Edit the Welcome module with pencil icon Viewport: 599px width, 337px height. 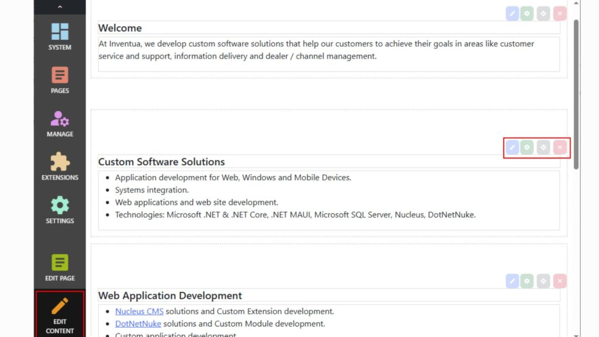tap(512, 13)
